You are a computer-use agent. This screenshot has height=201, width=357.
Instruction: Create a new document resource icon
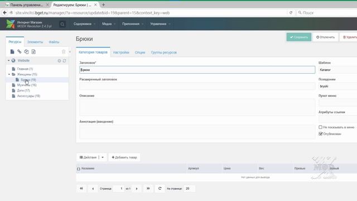pos(12,52)
